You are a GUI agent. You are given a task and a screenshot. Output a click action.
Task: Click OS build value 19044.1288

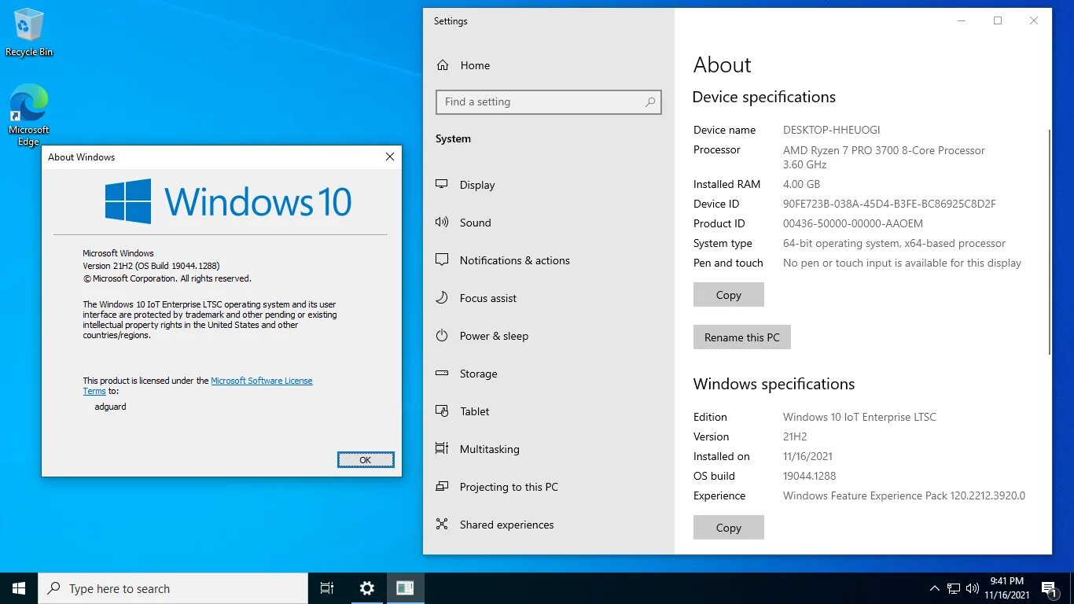click(810, 476)
